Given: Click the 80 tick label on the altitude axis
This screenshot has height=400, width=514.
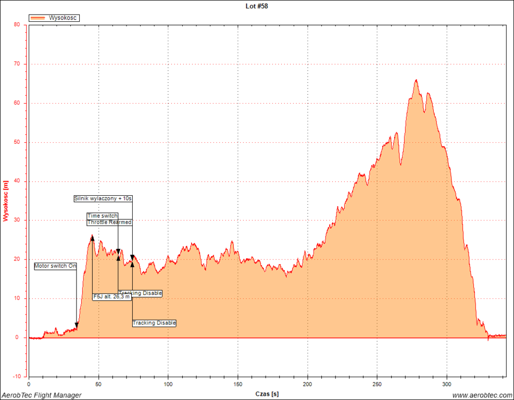Looking at the screenshot, I should click(17, 24).
